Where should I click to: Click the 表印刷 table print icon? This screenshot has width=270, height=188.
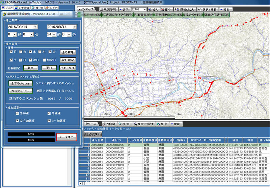pyautogui.click(x=110, y=124)
